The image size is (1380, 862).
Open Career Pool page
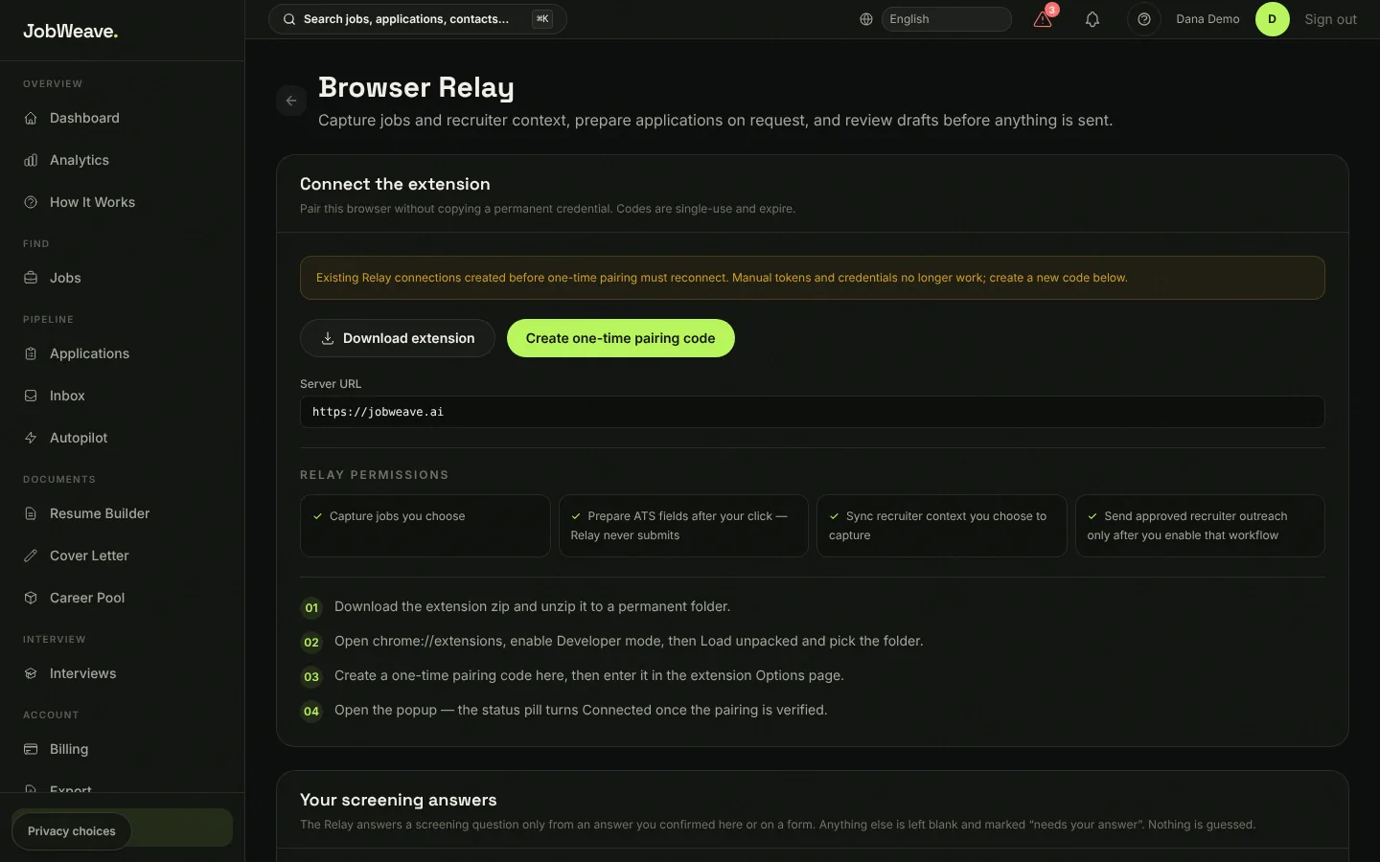click(x=123, y=598)
